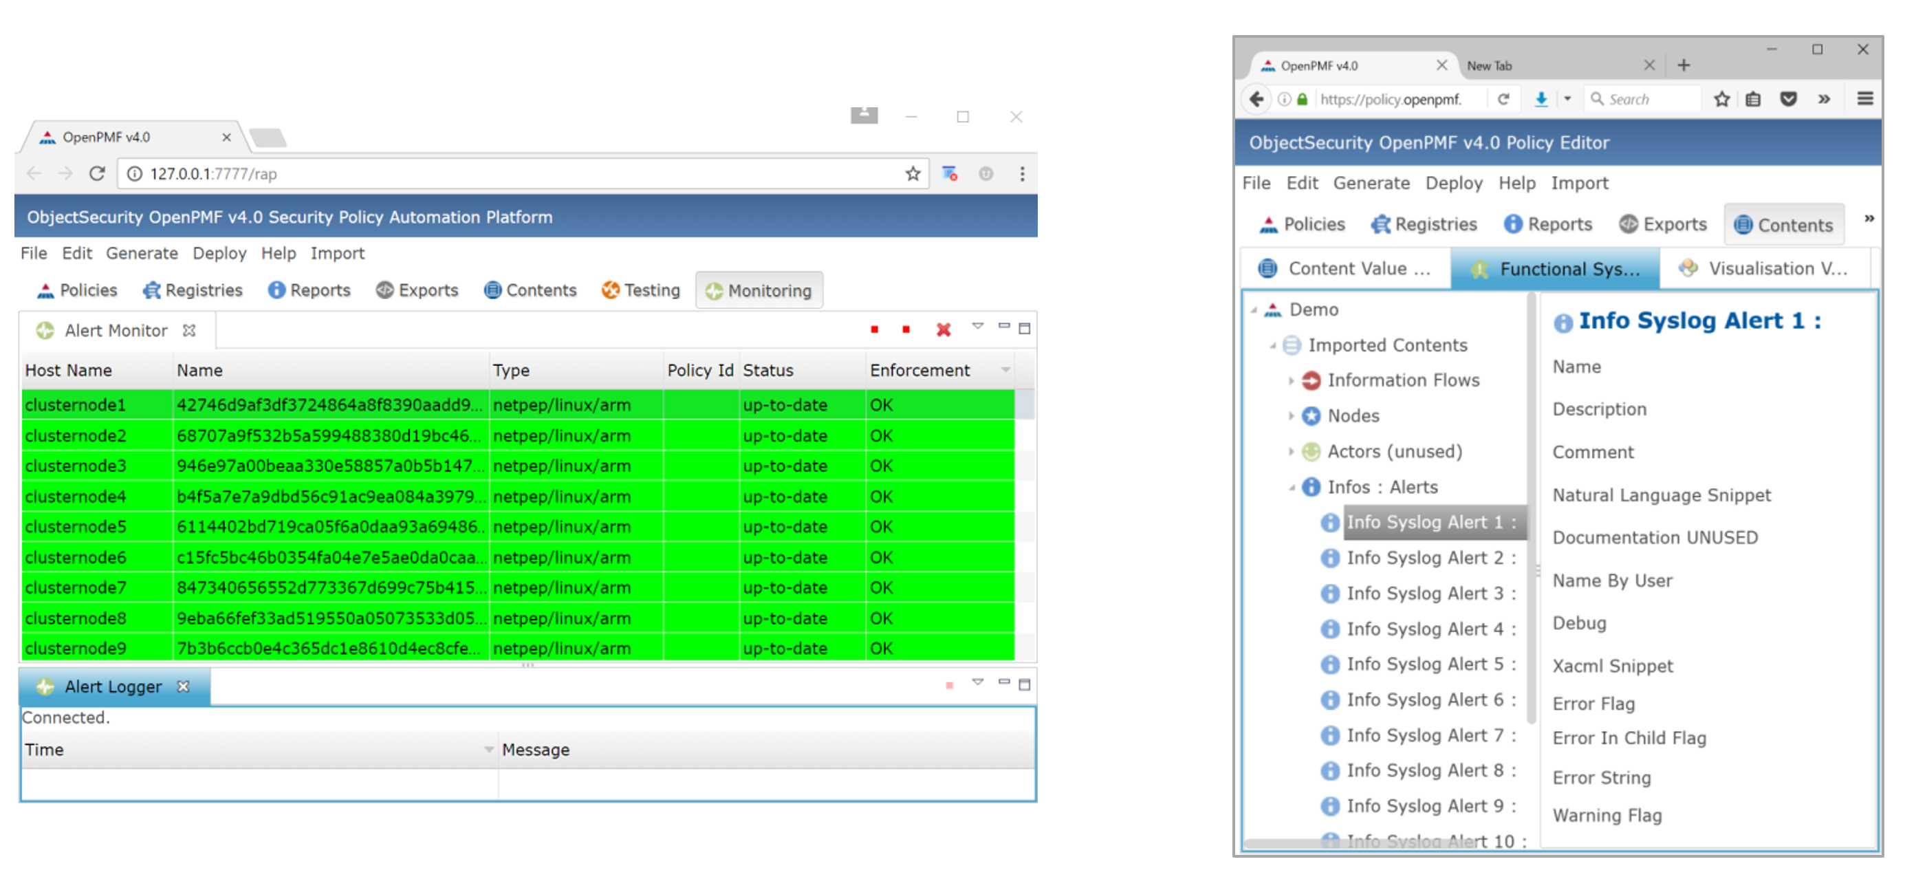Screen dimensions: 1905x890
Task: Sort by the Host Name column header
Action: tap(97, 370)
